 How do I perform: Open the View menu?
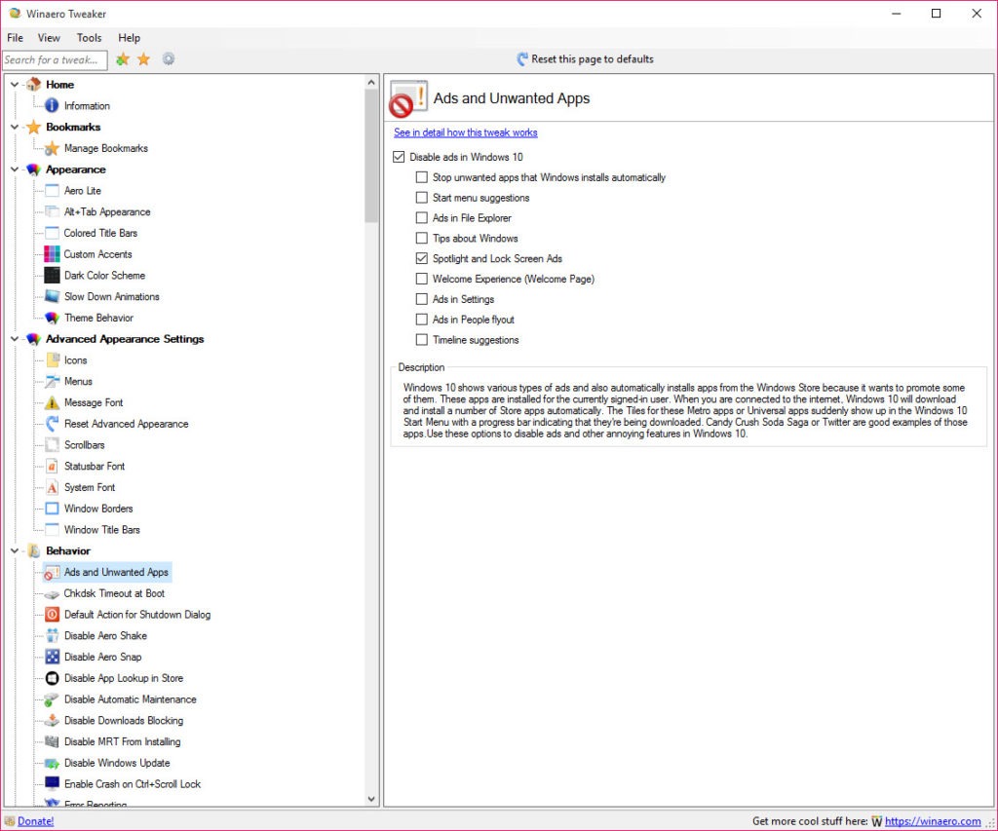[x=49, y=38]
